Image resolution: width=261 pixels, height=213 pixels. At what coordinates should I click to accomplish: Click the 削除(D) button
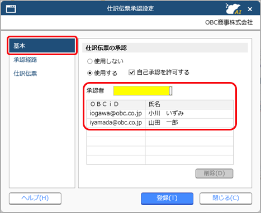(214, 173)
